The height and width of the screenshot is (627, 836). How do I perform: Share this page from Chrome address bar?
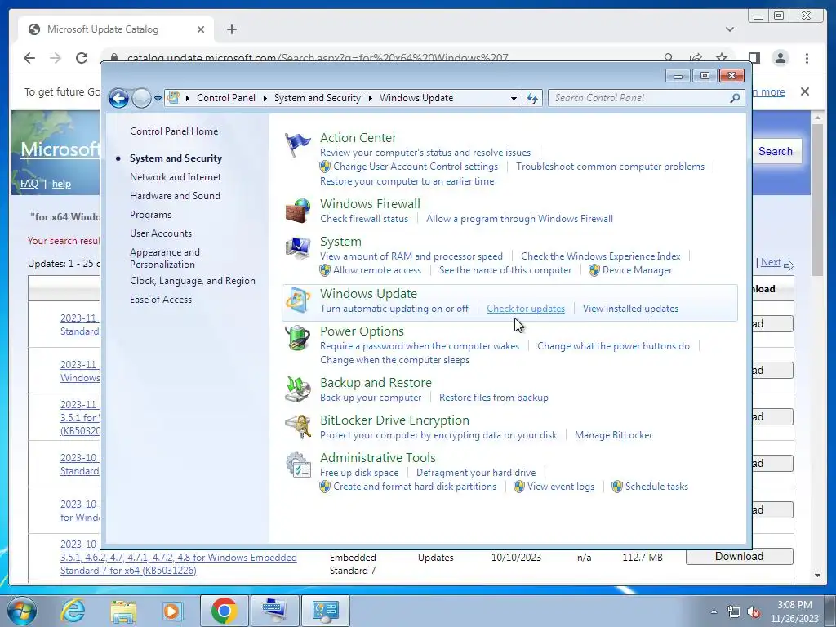point(696,58)
